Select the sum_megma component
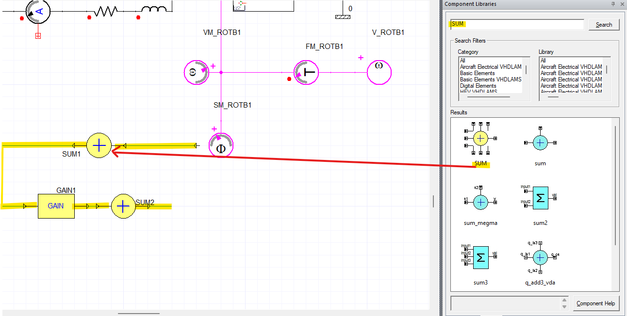Screen dimensions: 627x316 click(480, 202)
